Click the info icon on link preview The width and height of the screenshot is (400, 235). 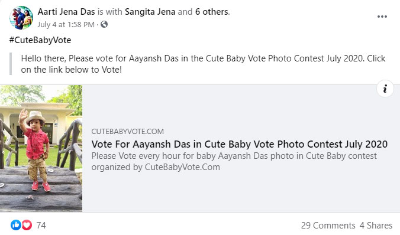385,89
